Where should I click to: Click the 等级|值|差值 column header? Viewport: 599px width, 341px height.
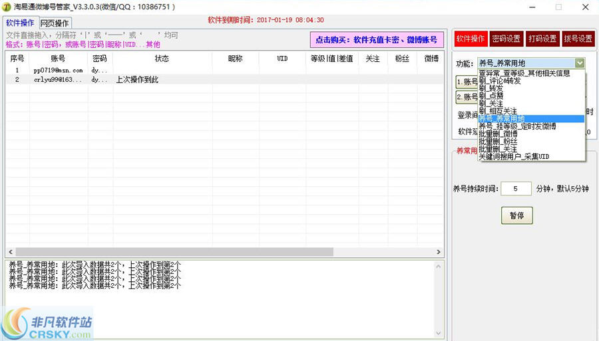332,58
